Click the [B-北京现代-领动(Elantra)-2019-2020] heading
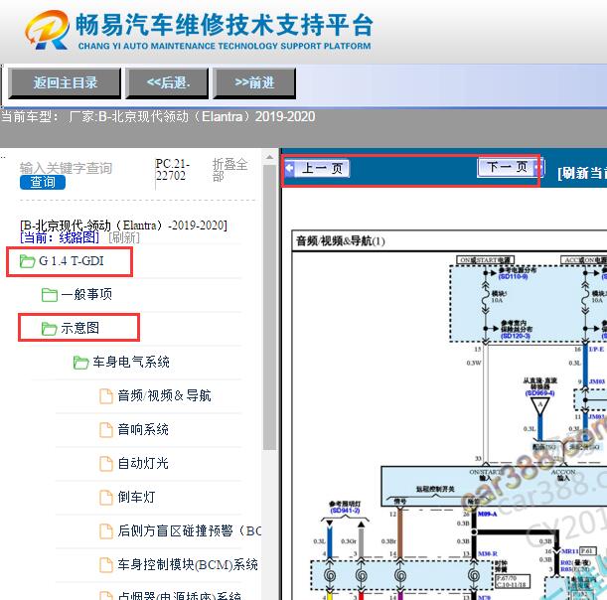This screenshot has height=600, width=607. click(124, 225)
